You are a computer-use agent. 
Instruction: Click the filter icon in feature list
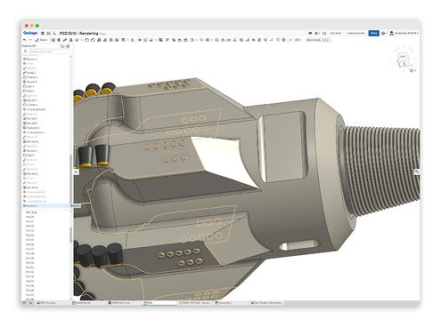point(25,52)
